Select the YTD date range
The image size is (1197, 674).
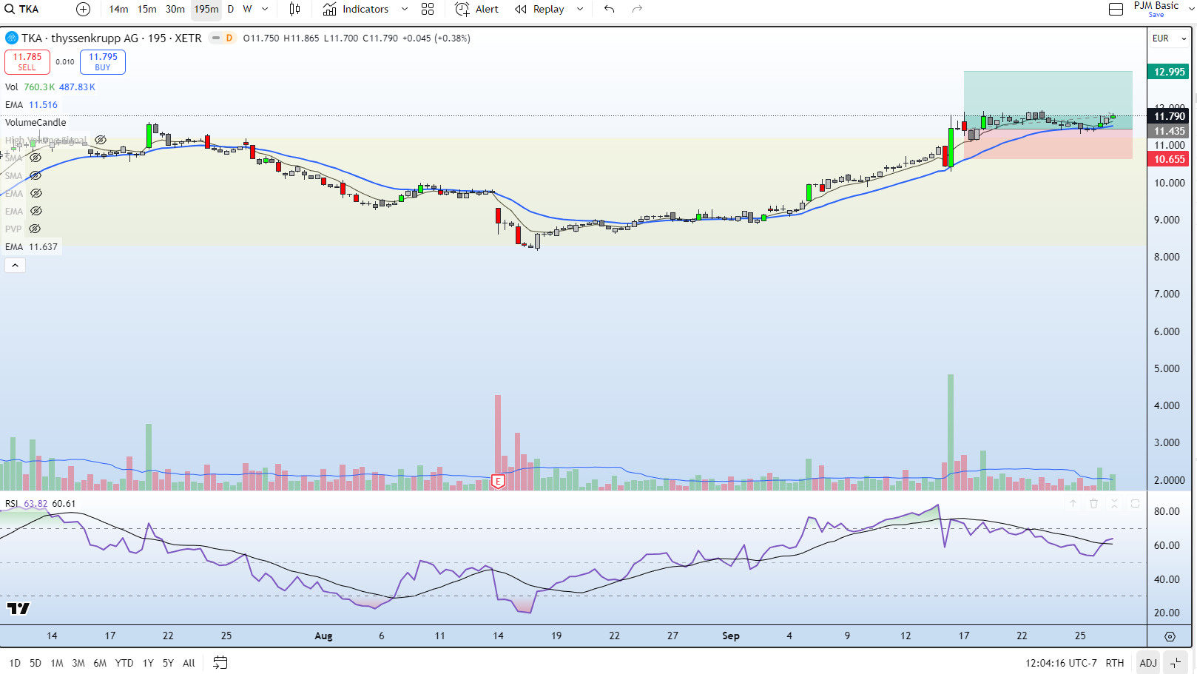[x=124, y=663]
